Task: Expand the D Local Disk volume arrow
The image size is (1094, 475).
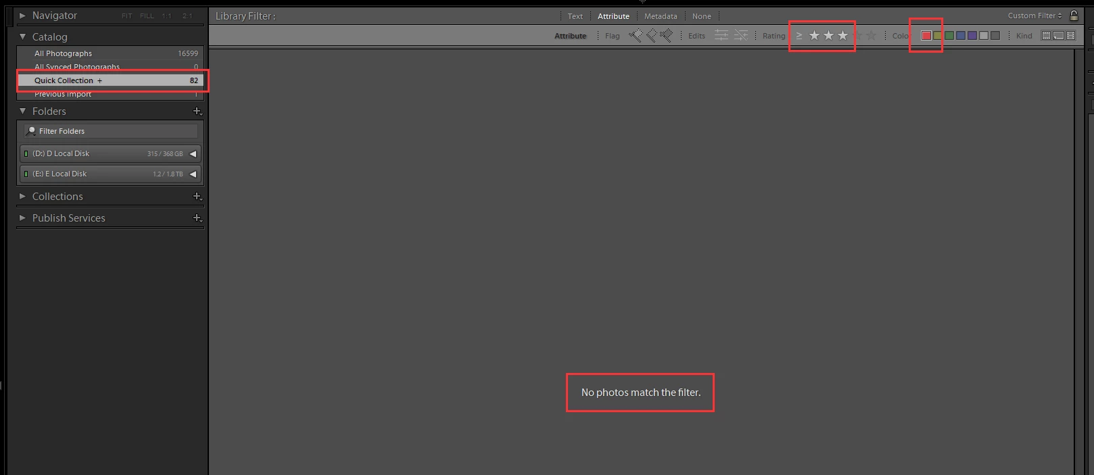Action: (x=193, y=154)
